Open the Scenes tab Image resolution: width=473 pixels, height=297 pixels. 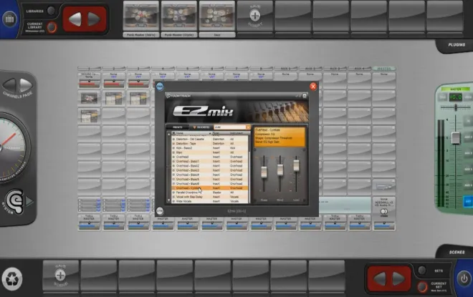point(457,252)
